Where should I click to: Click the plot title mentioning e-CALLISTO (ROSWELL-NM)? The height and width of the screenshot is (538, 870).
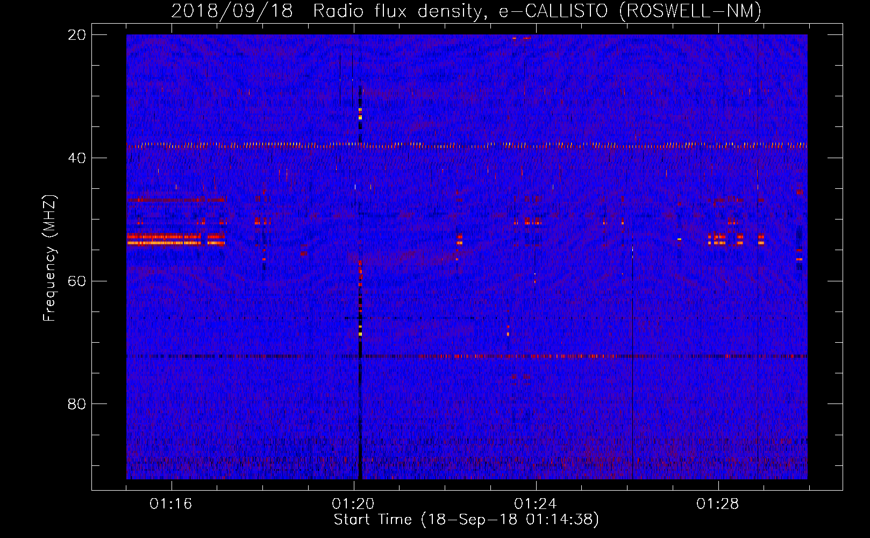point(466,11)
